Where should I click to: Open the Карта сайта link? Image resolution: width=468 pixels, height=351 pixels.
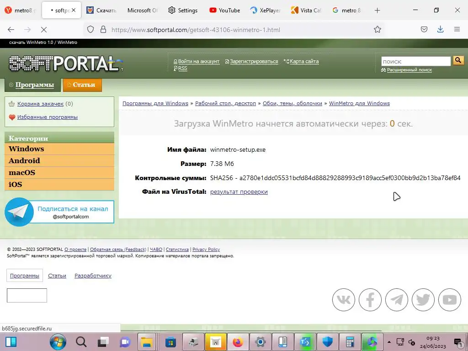[x=304, y=61]
